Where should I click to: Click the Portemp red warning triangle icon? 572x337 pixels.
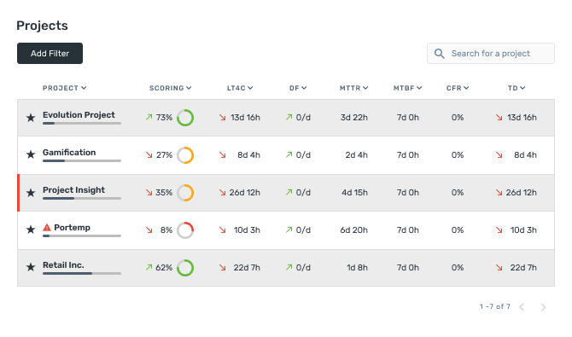(47, 228)
